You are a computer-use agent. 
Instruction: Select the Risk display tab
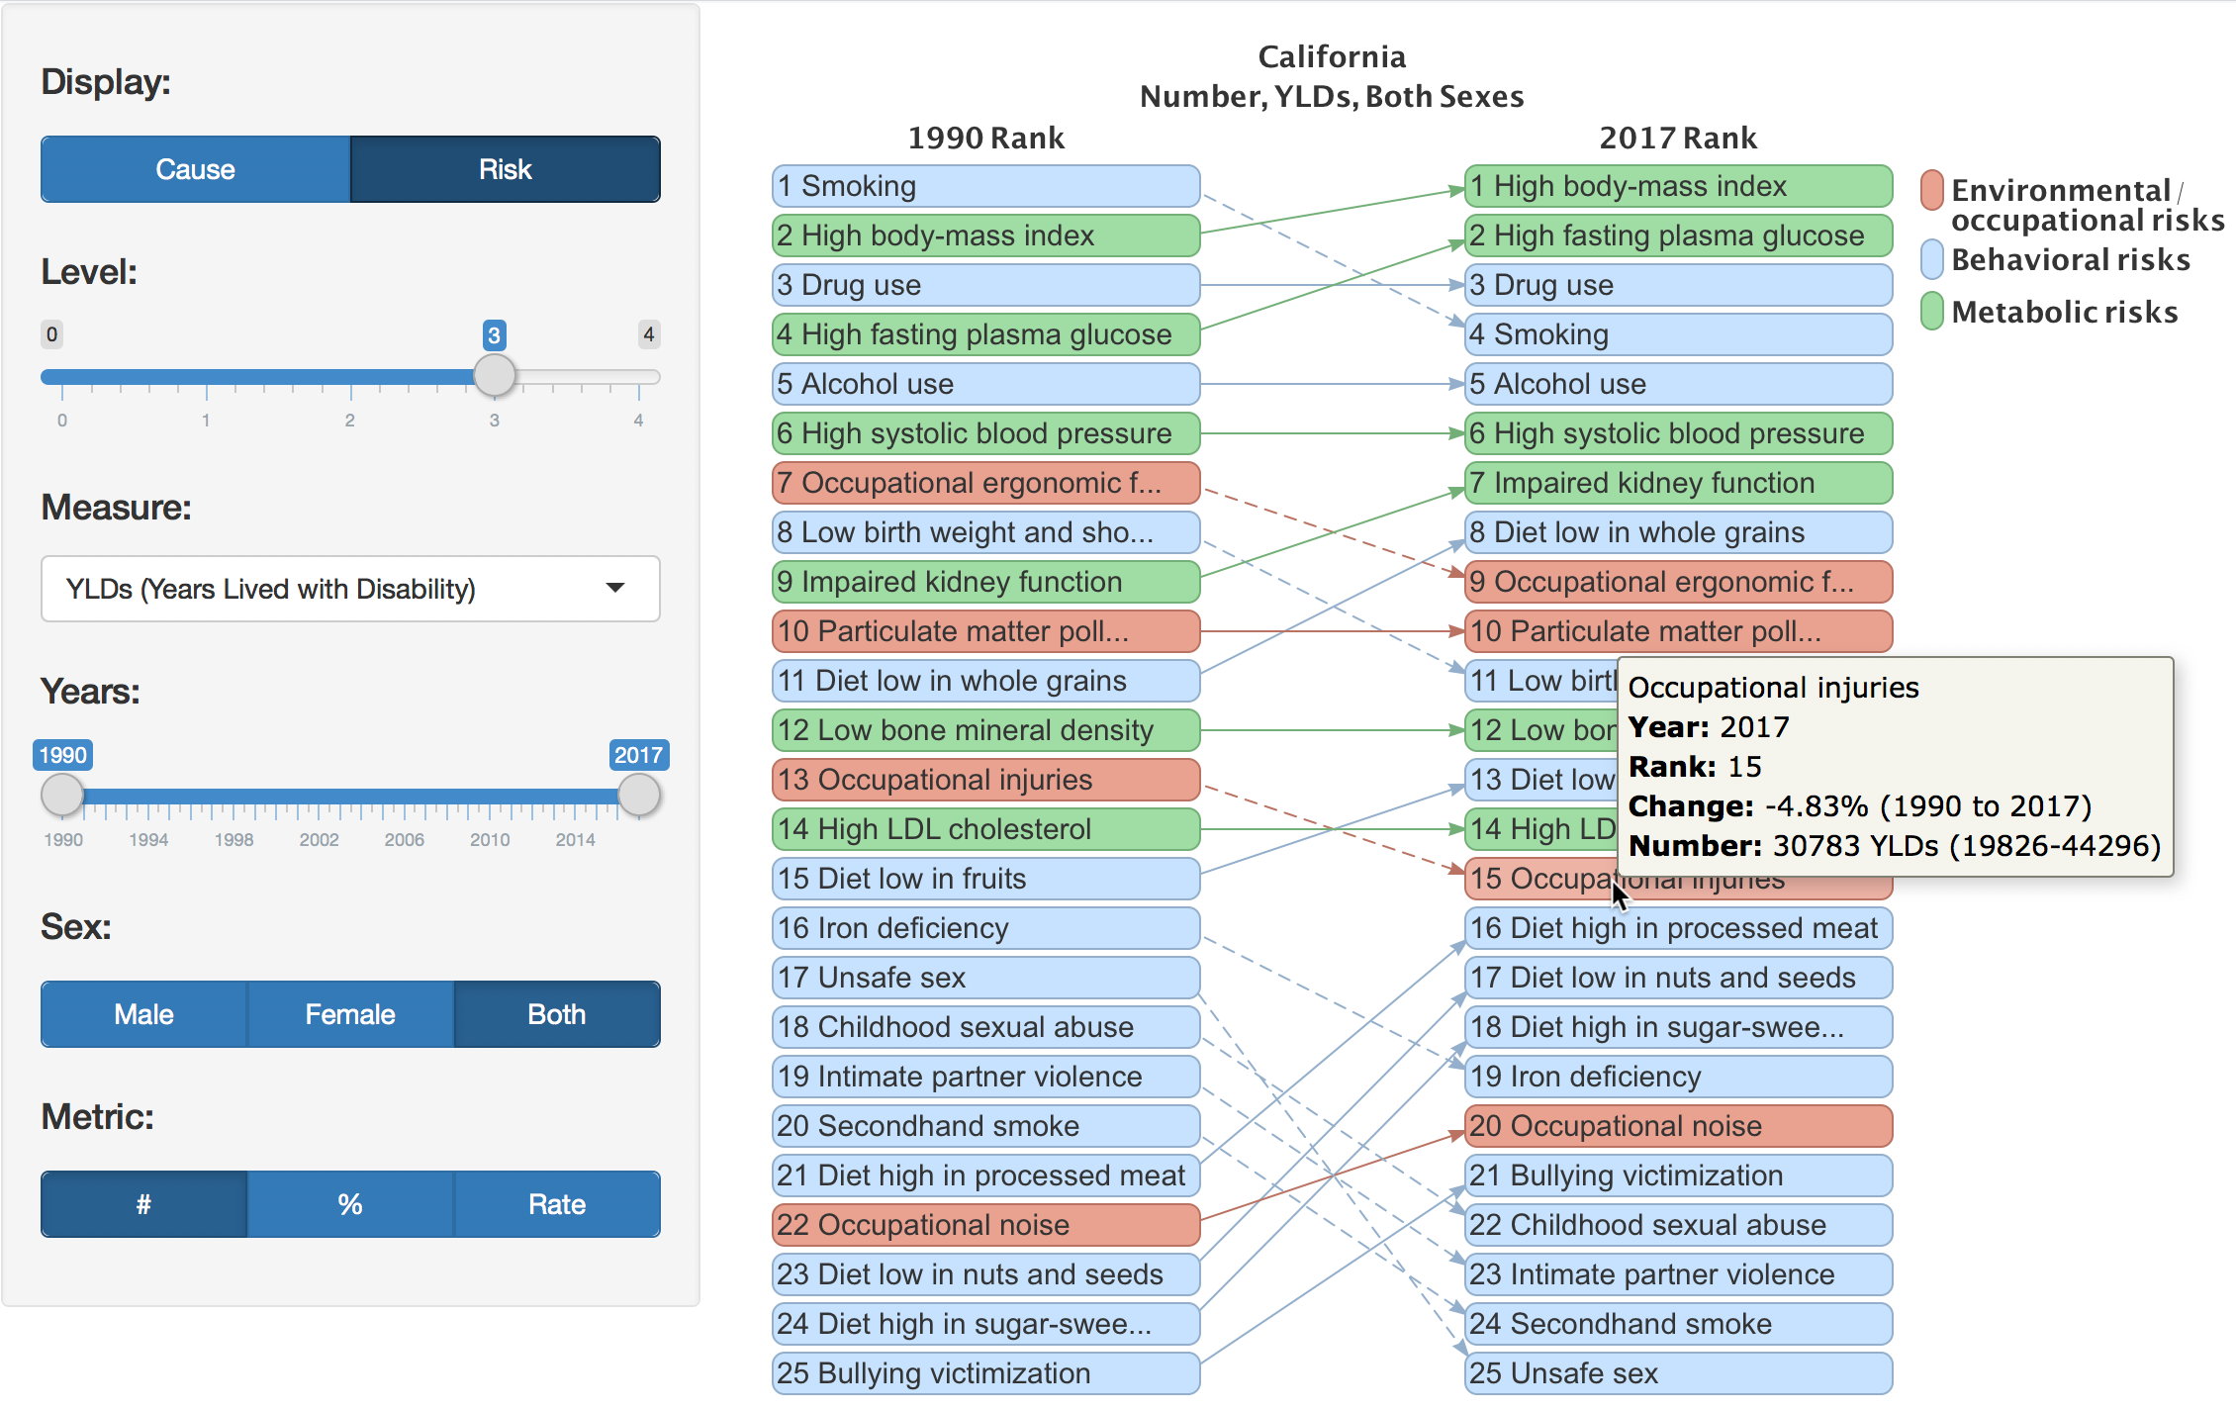(x=505, y=168)
